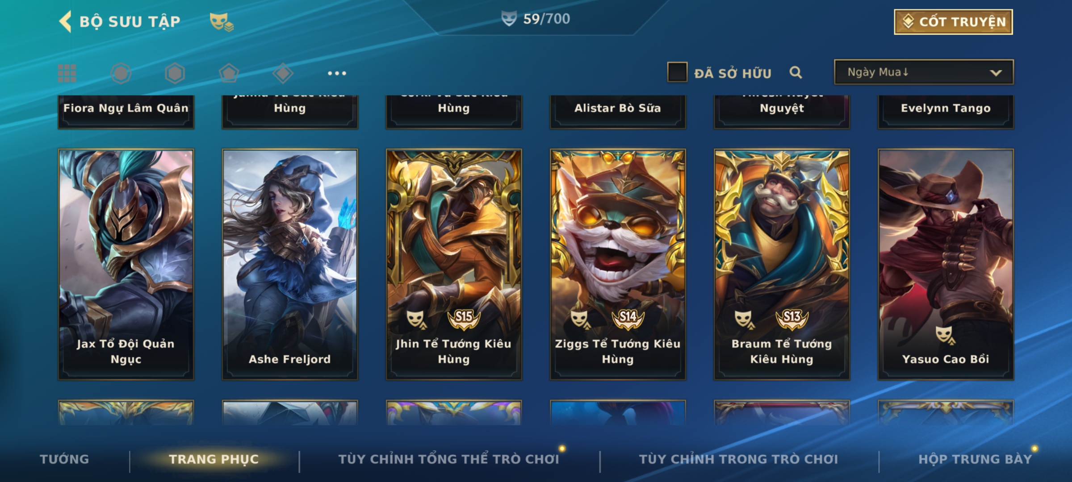Open more filters via three dots
This screenshot has height=482, width=1072.
[x=337, y=73]
